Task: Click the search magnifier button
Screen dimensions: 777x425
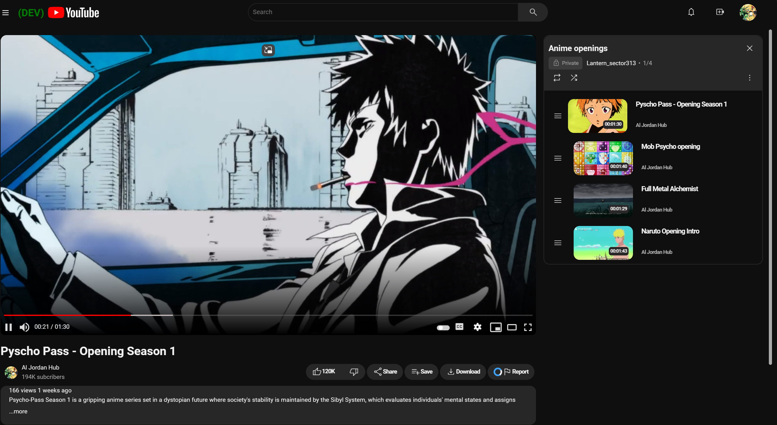Action: (x=533, y=12)
